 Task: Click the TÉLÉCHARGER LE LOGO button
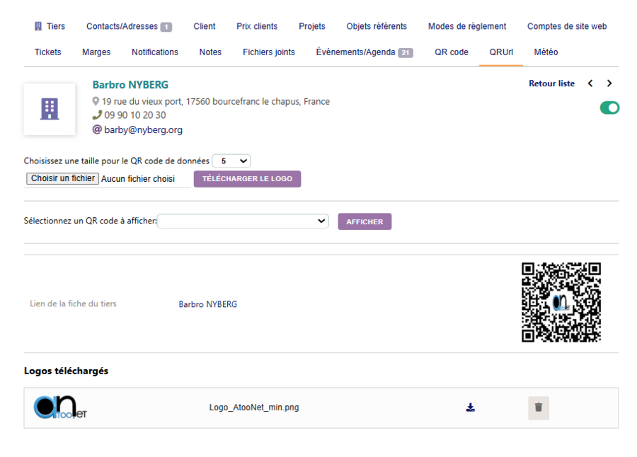point(247,178)
